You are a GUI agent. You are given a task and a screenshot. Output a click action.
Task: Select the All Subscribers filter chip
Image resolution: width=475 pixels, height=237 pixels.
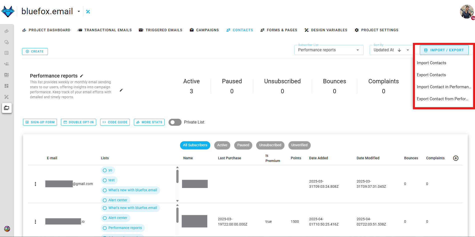pos(195,145)
